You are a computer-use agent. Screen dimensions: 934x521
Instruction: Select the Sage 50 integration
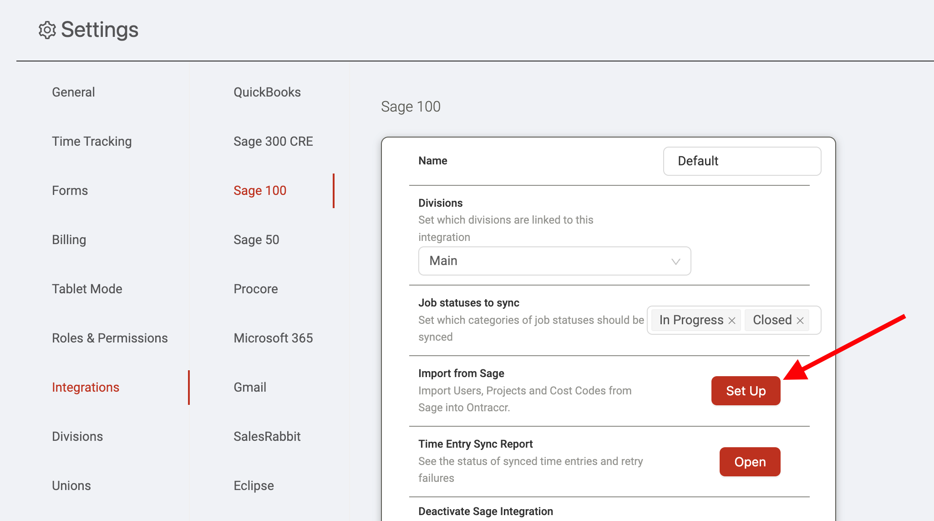click(256, 240)
